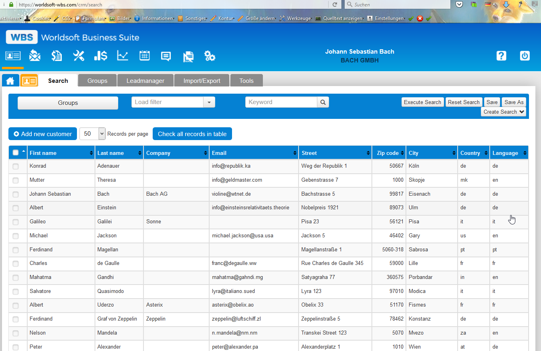Click the orange contact card tab icon
This screenshot has height=351, width=541.
[29, 80]
